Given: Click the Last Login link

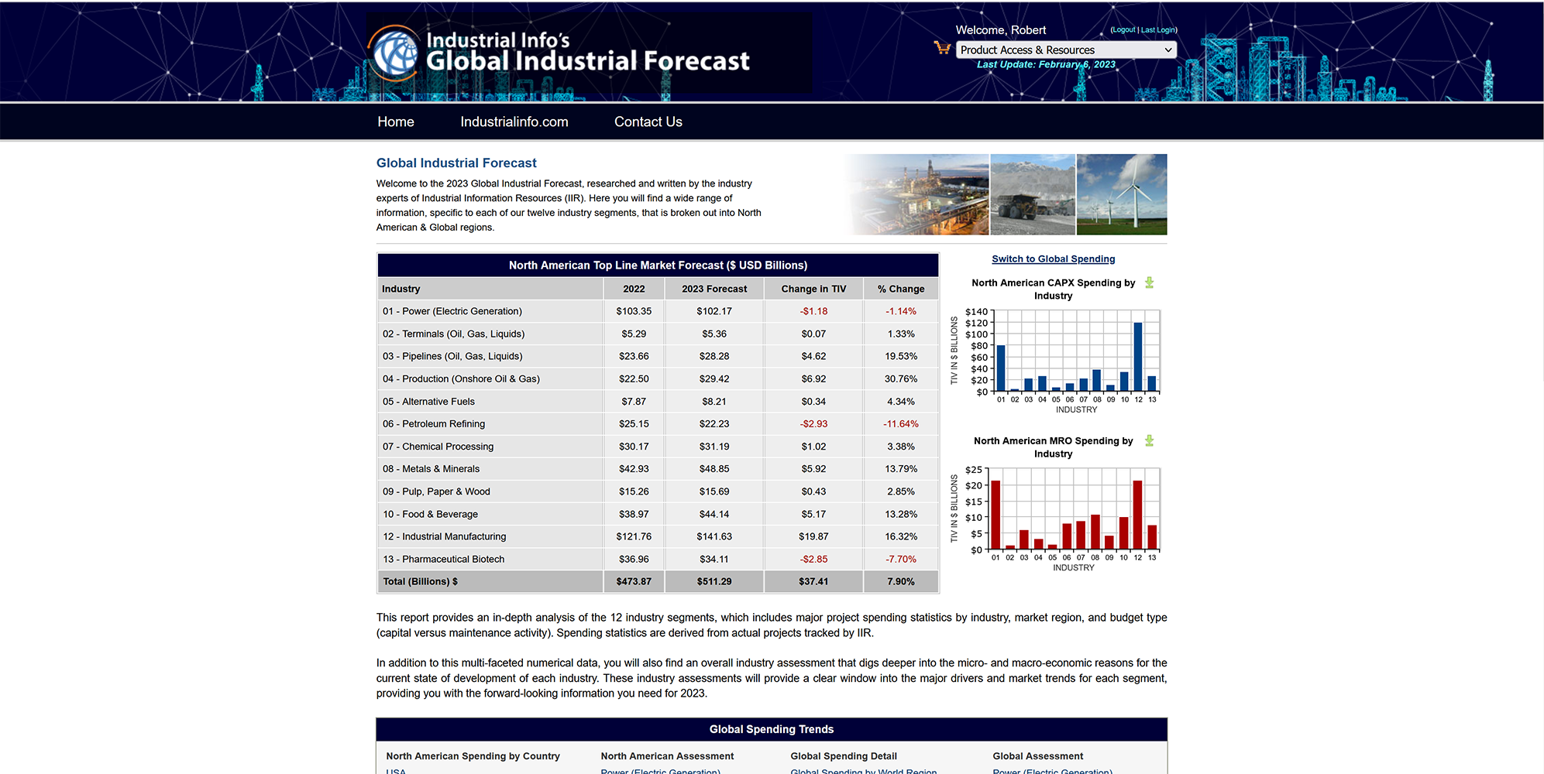Looking at the screenshot, I should tap(1157, 30).
